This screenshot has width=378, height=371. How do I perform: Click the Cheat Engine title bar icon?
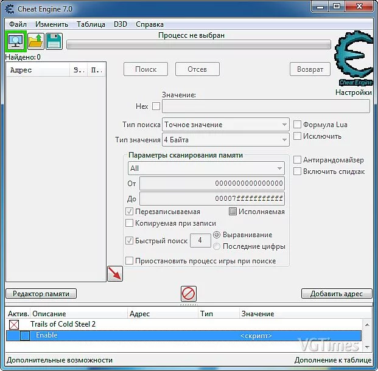[10, 9]
